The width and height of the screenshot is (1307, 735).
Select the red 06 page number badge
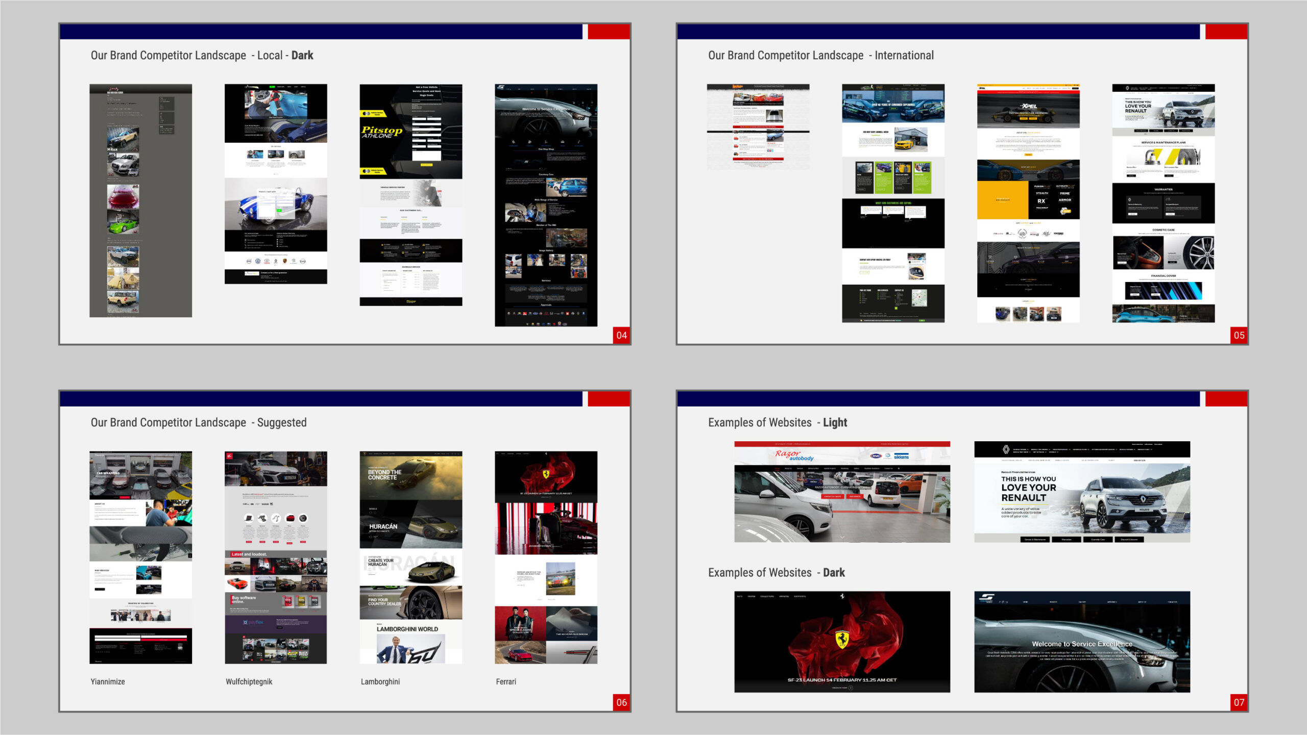point(621,702)
